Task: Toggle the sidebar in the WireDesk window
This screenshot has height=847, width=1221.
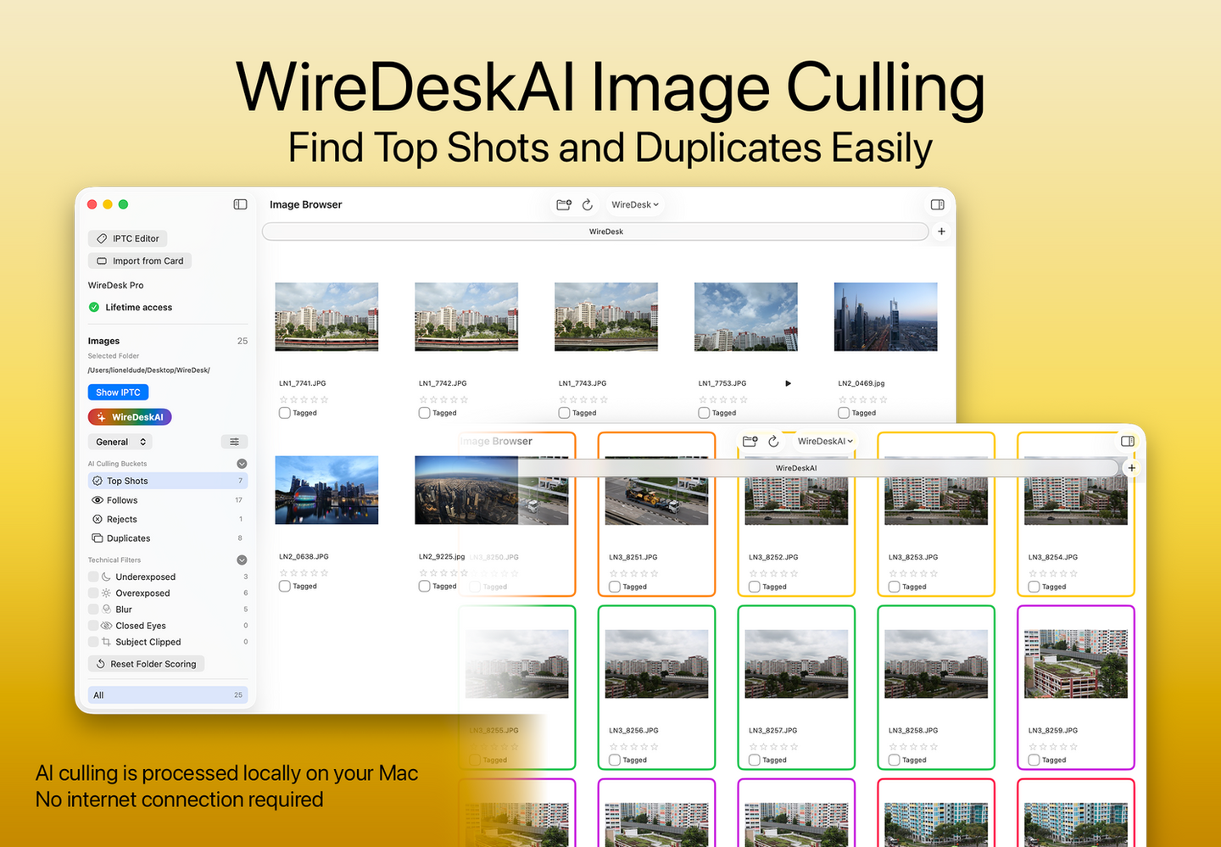Action: click(x=240, y=204)
